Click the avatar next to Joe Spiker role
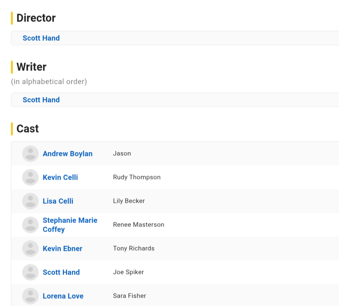339x306 pixels. 30,272
